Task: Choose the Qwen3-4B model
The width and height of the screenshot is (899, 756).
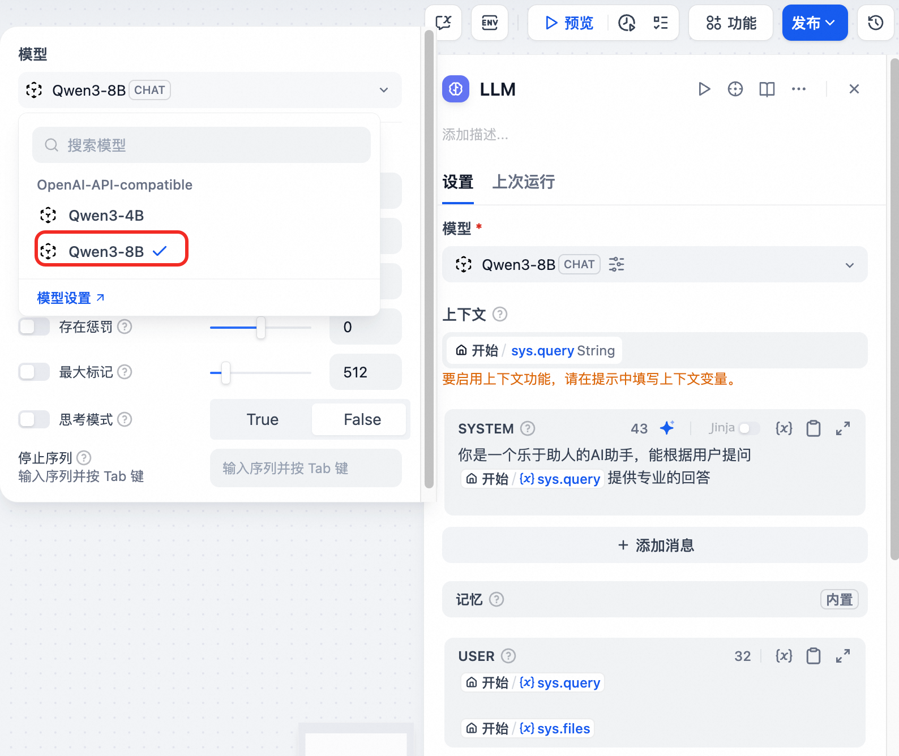Action: point(106,215)
